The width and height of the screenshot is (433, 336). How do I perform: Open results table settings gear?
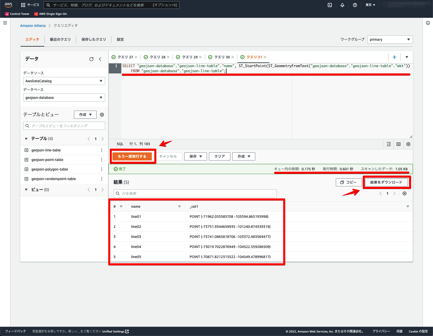pyautogui.click(x=405, y=193)
